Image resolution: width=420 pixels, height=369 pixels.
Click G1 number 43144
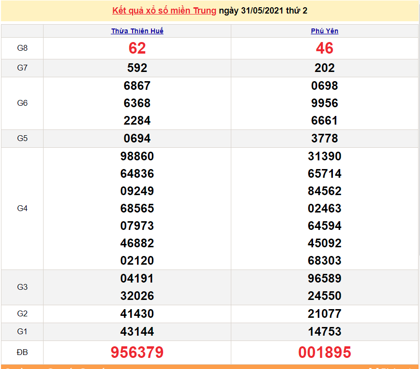click(137, 332)
